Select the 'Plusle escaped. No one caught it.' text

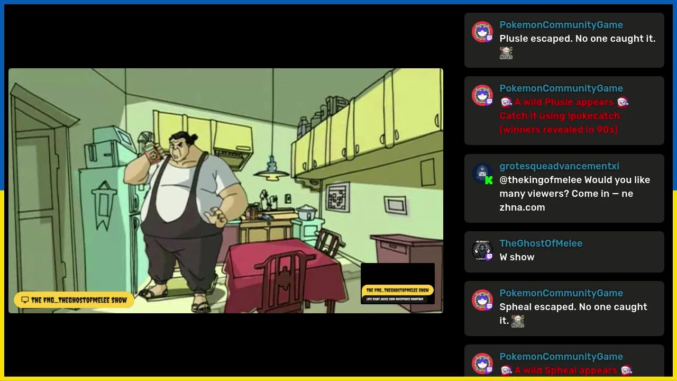coord(578,39)
